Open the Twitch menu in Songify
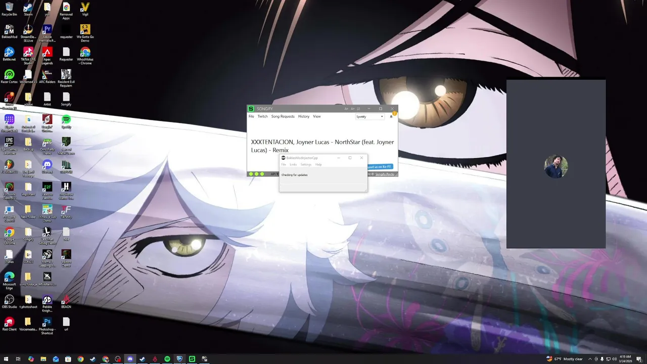Screen dimensions: 647x364 point(262,116)
